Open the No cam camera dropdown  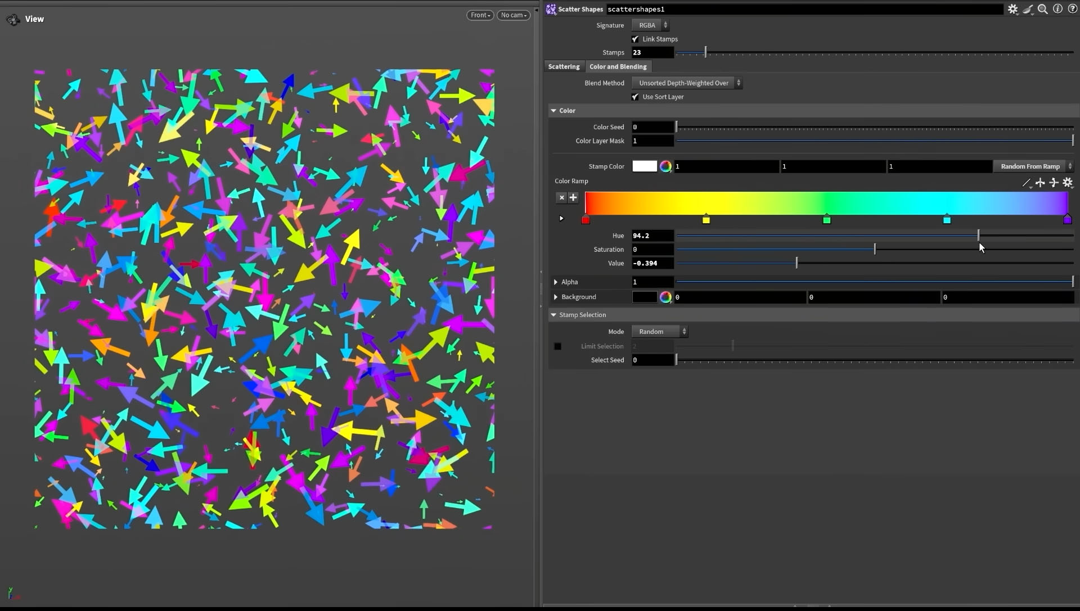click(514, 15)
